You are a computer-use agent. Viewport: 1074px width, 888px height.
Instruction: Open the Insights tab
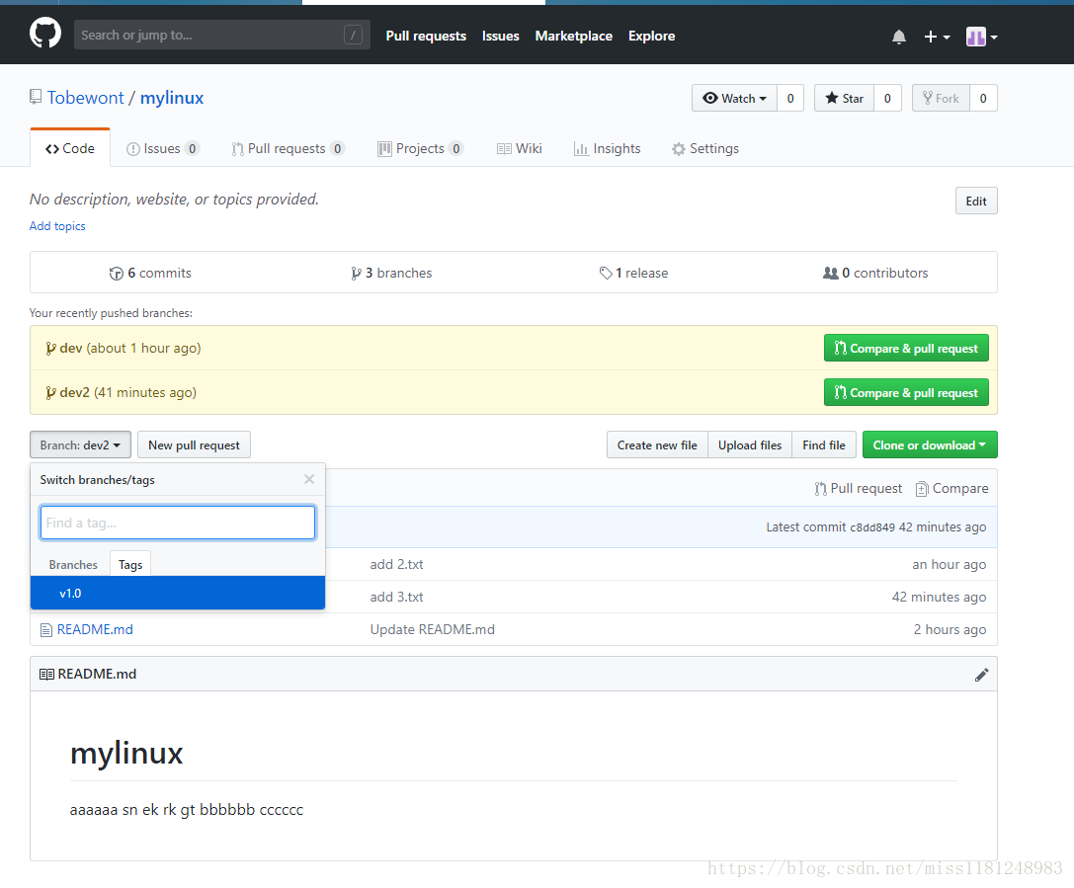point(607,148)
